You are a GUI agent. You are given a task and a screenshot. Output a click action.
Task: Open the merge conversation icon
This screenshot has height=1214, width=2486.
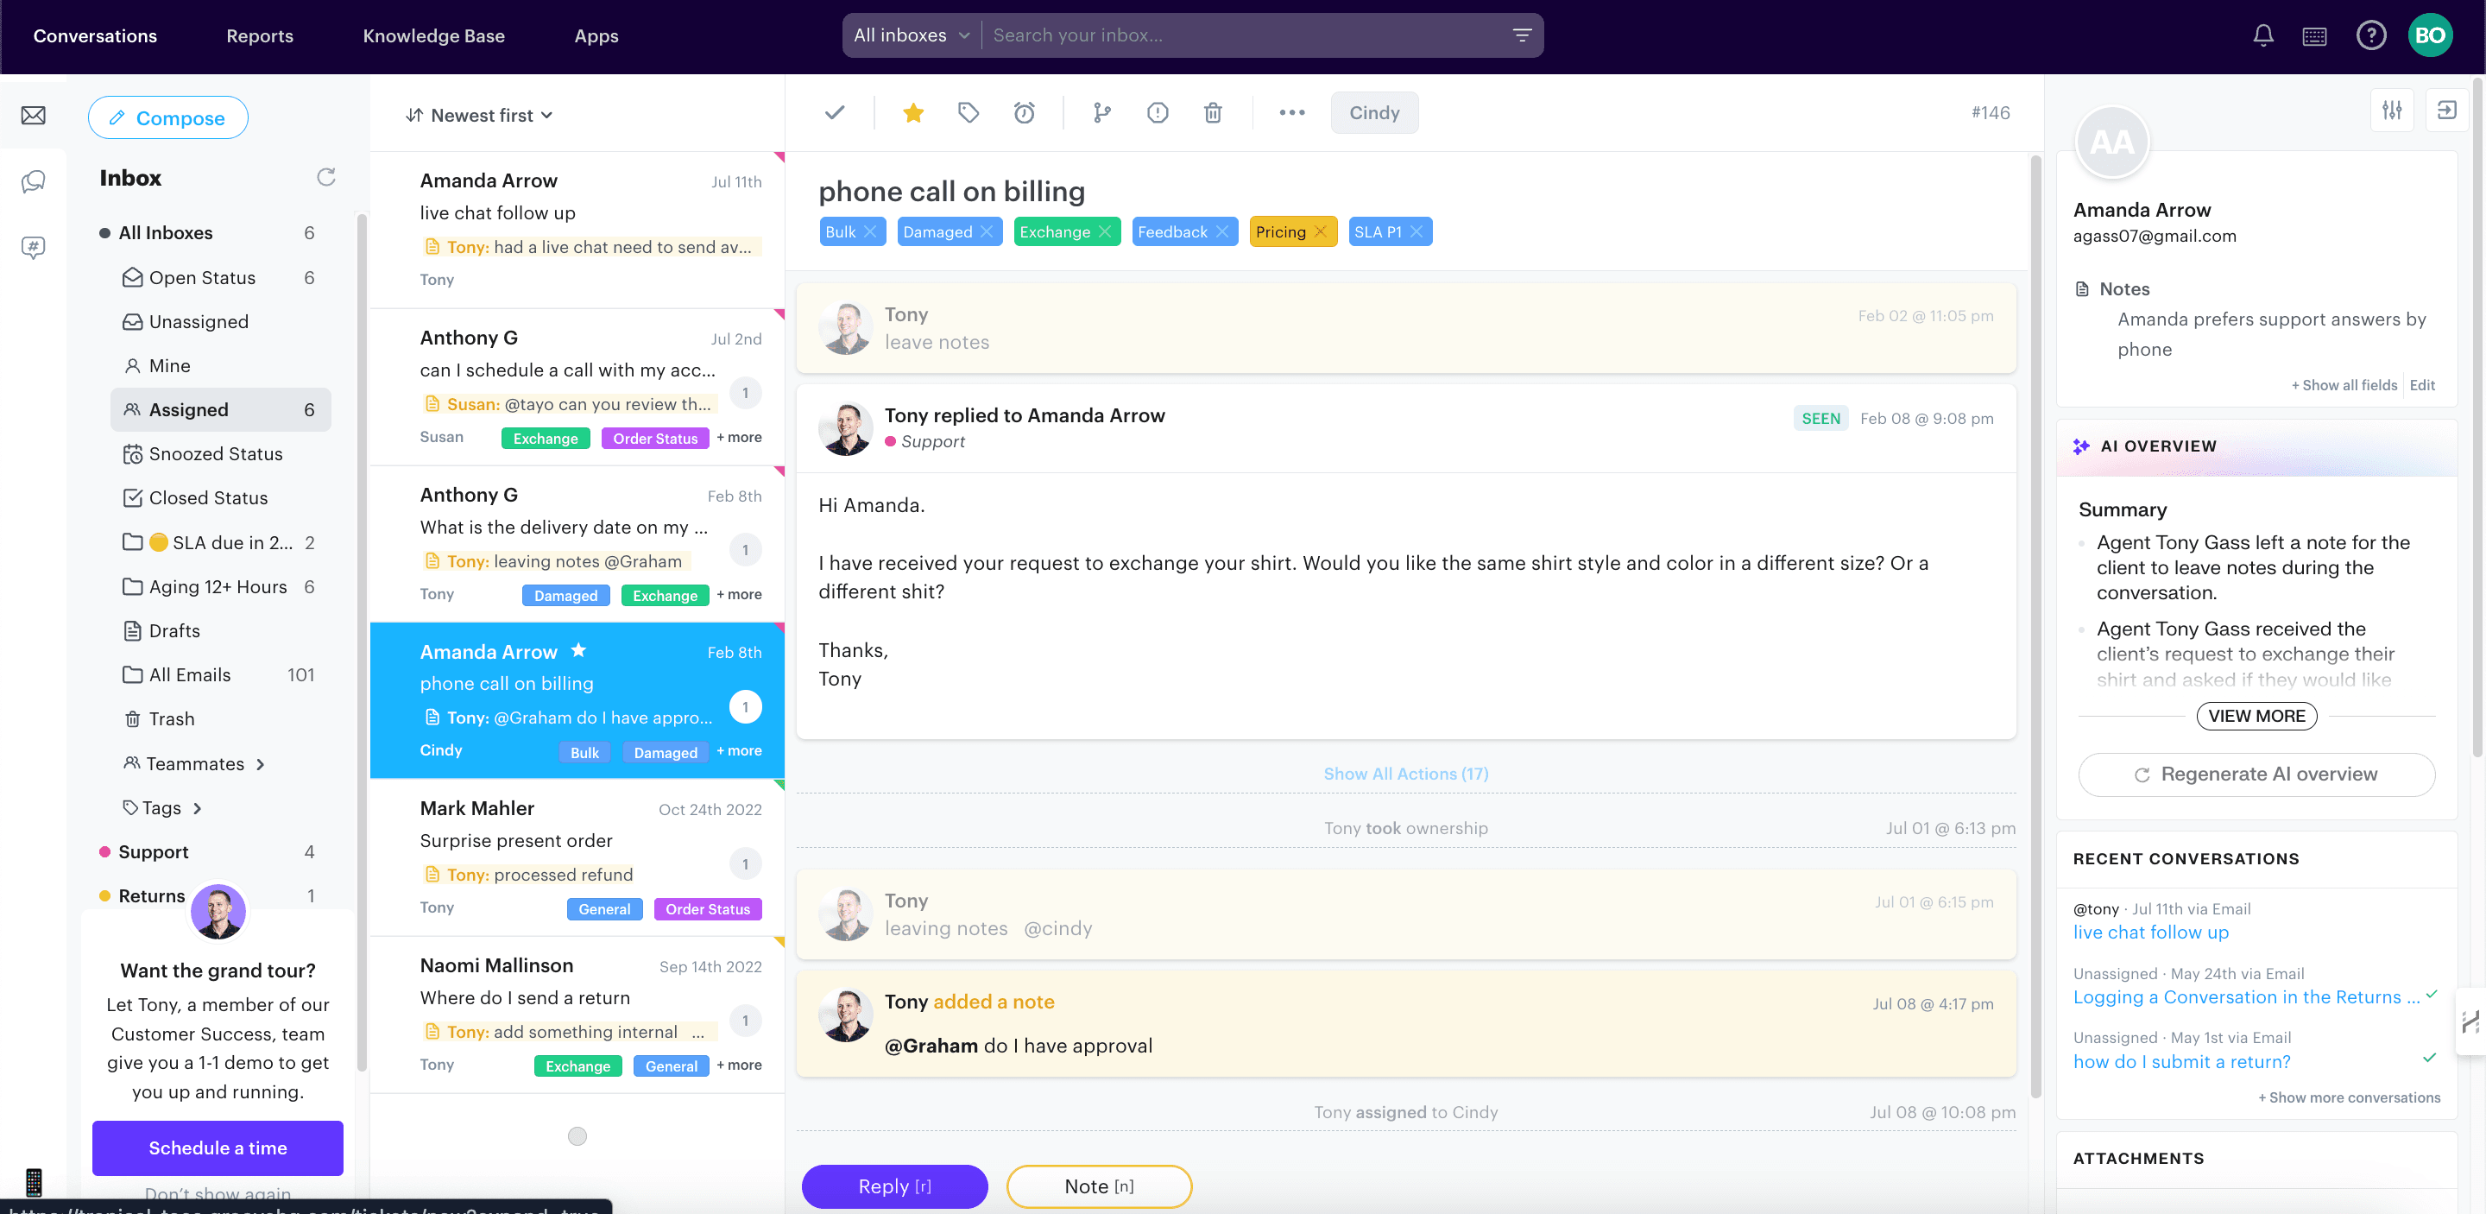pos(1101,113)
